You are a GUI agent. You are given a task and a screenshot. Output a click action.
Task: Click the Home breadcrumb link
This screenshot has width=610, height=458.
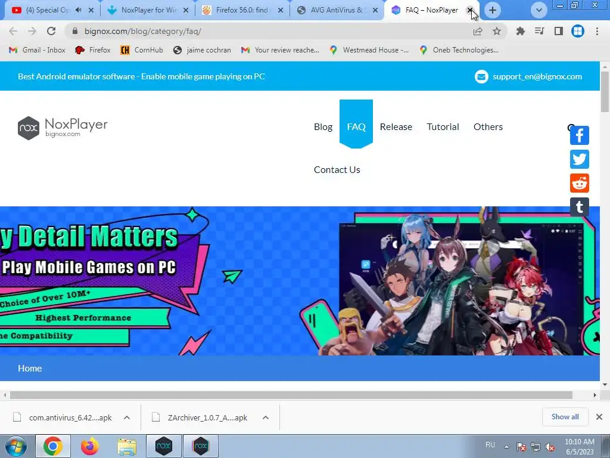[30, 369]
